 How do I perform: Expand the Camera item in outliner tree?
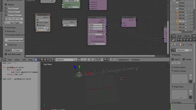click(174, 12)
